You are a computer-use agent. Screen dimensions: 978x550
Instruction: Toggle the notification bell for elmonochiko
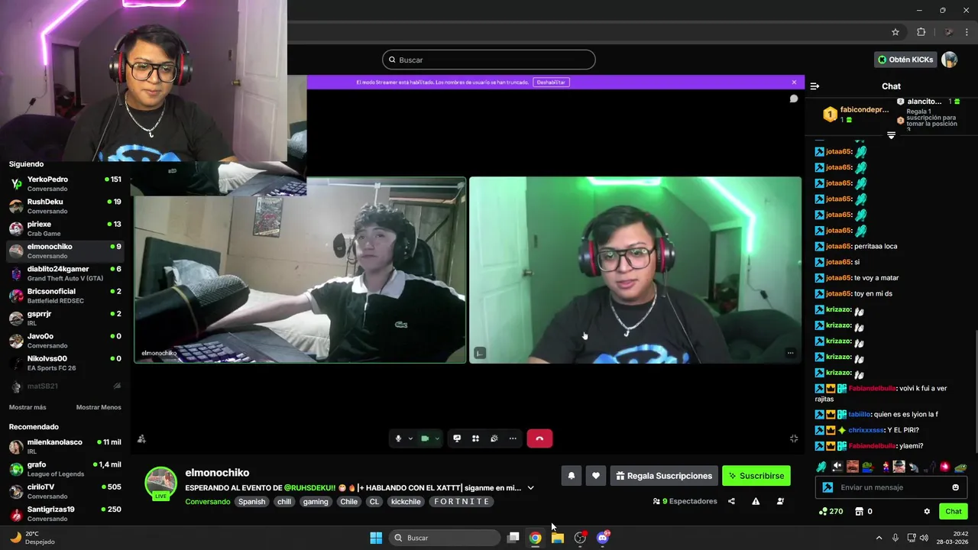[x=571, y=476]
